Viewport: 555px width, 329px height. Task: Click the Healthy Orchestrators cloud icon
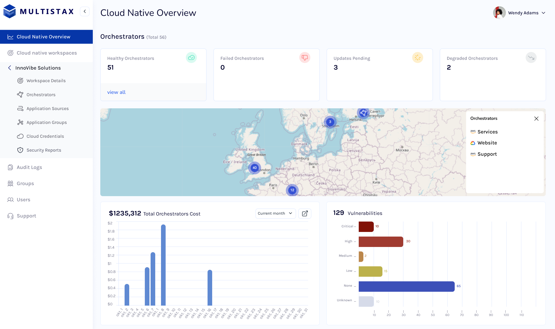(191, 58)
